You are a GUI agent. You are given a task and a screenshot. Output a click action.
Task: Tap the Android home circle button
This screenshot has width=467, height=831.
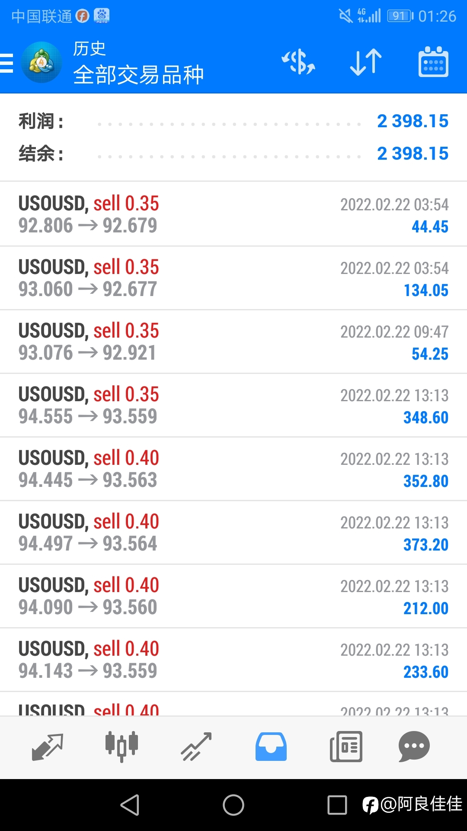tap(233, 805)
